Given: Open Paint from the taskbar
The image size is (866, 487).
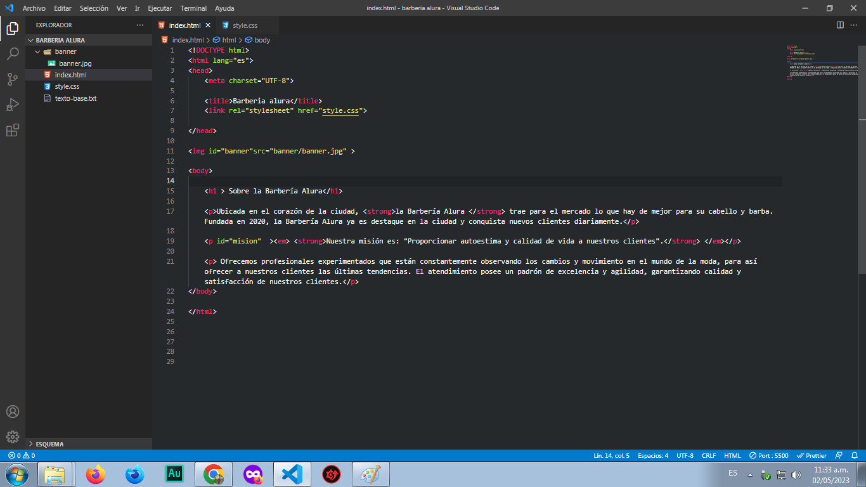Looking at the screenshot, I should pyautogui.click(x=371, y=474).
